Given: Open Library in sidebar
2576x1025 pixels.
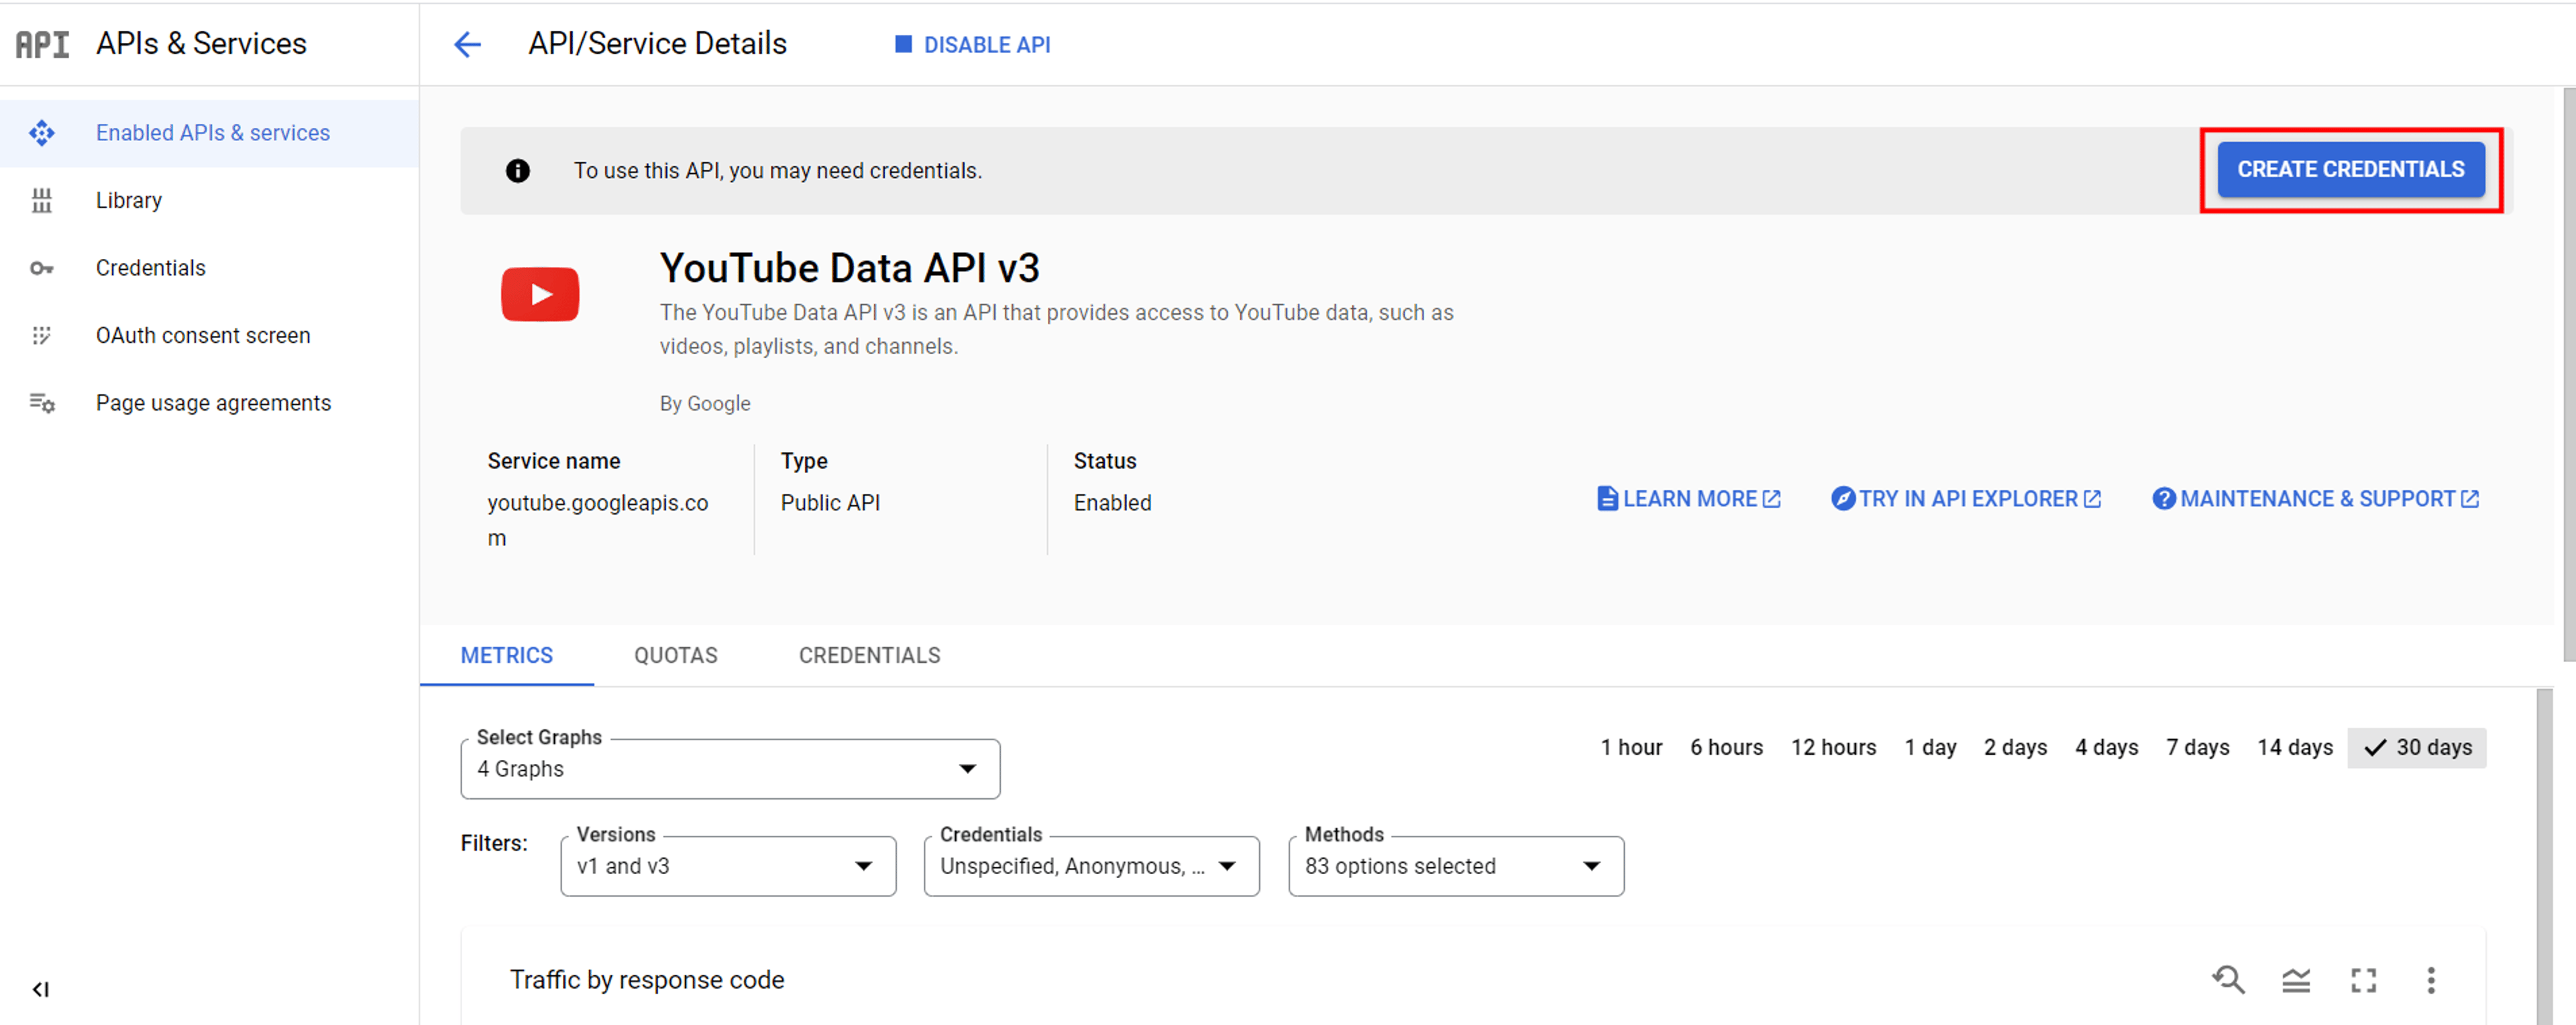Looking at the screenshot, I should 209,200.
